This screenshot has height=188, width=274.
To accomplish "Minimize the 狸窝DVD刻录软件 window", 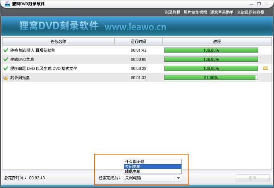I will tap(251, 4).
